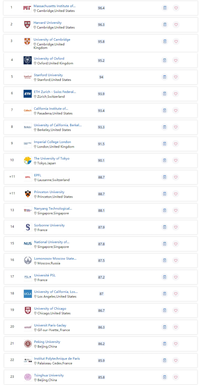
Task: Open Princeton University link
Action: 49,192
